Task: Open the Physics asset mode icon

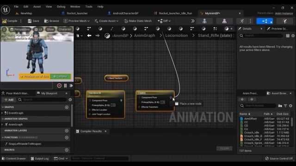Action: [285, 21]
